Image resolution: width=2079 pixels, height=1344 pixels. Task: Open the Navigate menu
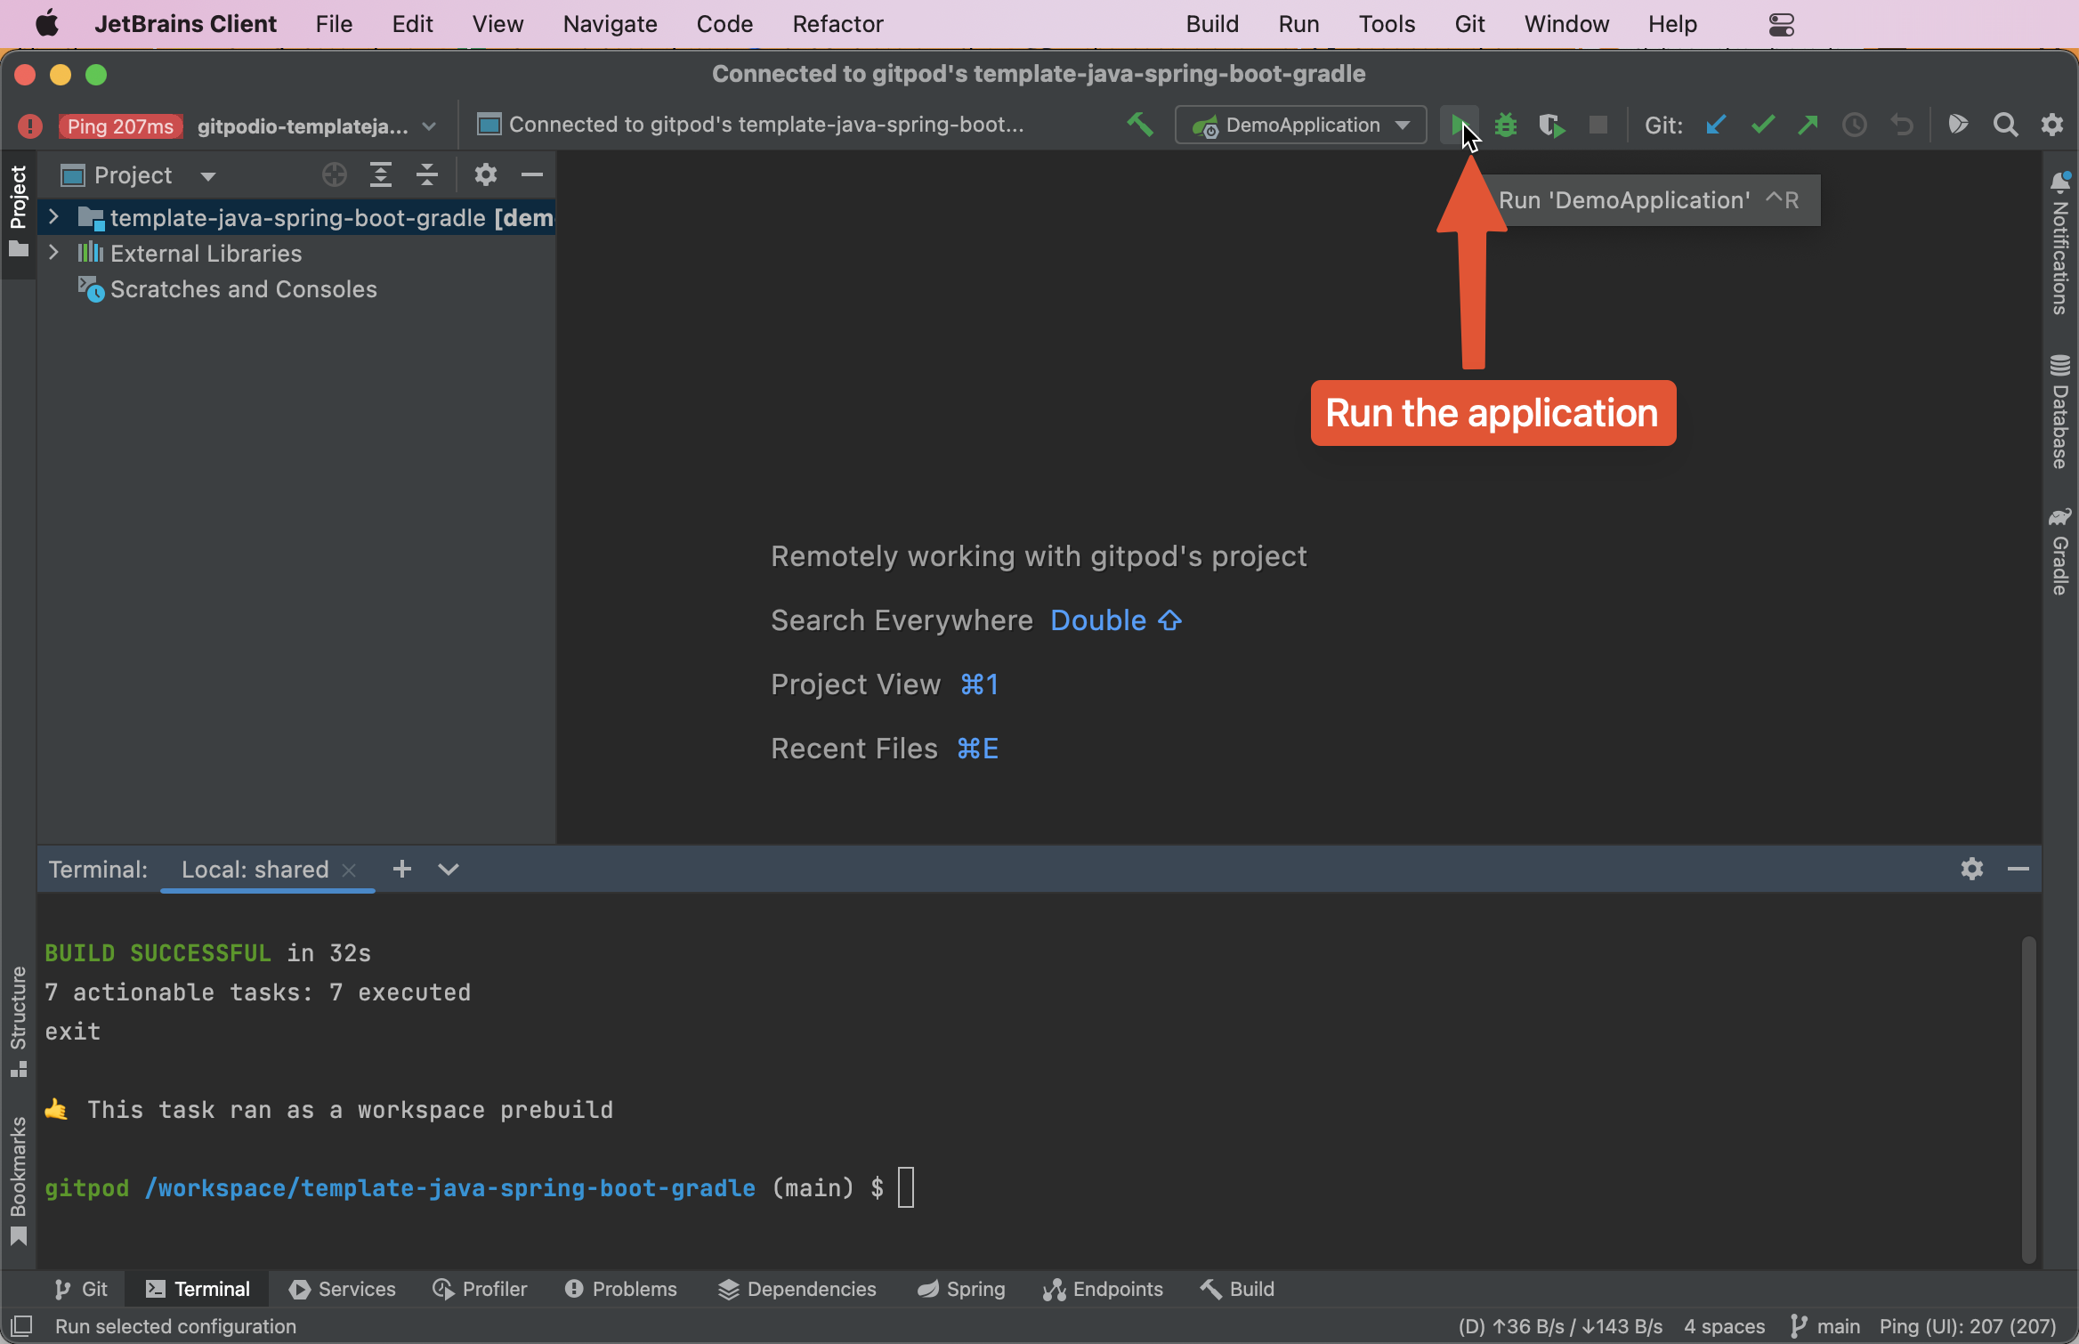pos(610,24)
